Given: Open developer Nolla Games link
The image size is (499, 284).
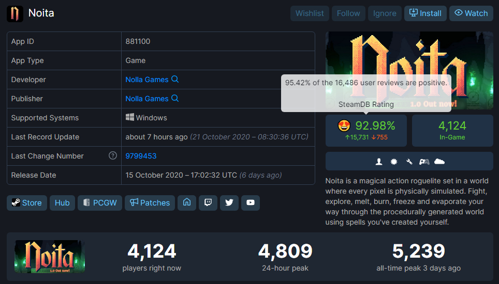Looking at the screenshot, I should [146, 80].
